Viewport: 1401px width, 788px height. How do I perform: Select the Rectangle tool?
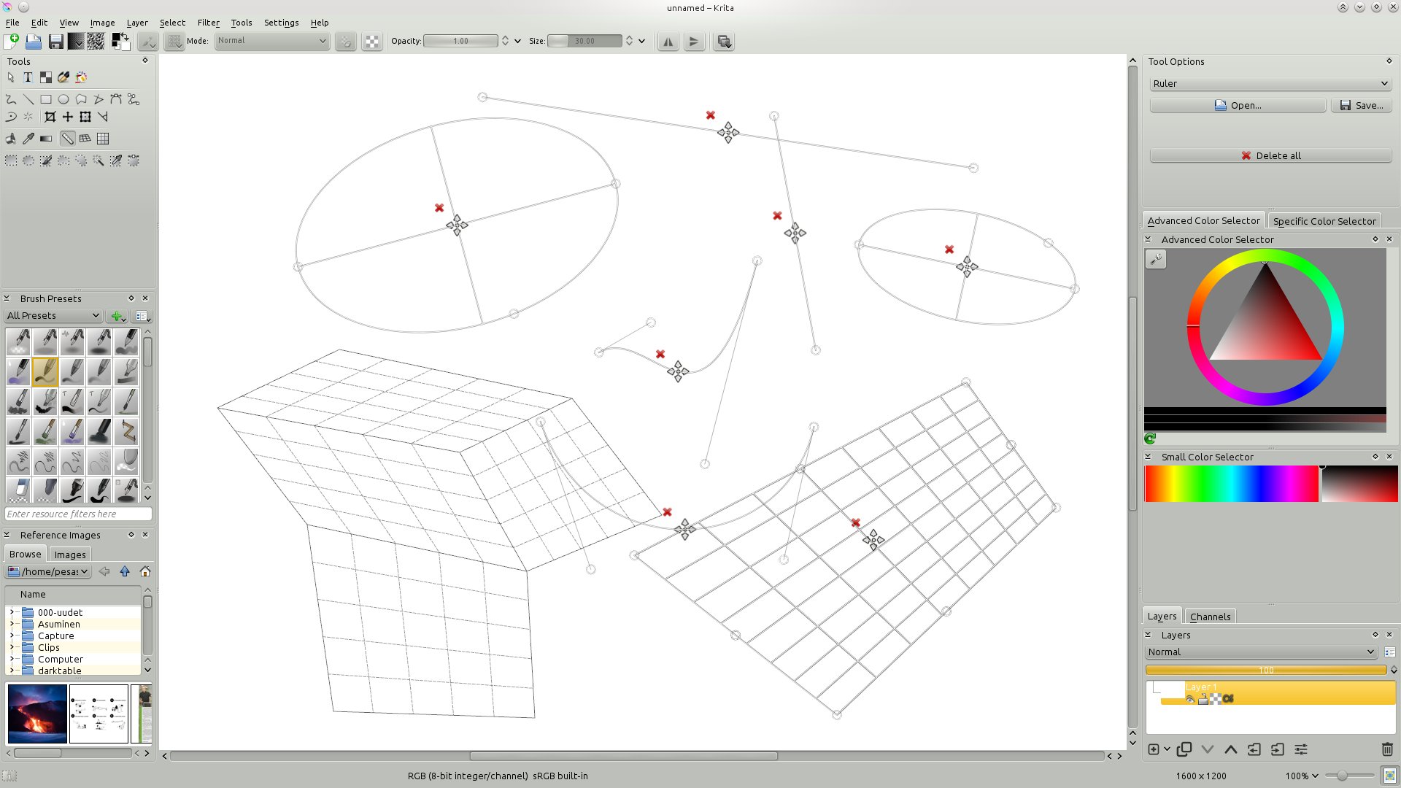pos(46,99)
